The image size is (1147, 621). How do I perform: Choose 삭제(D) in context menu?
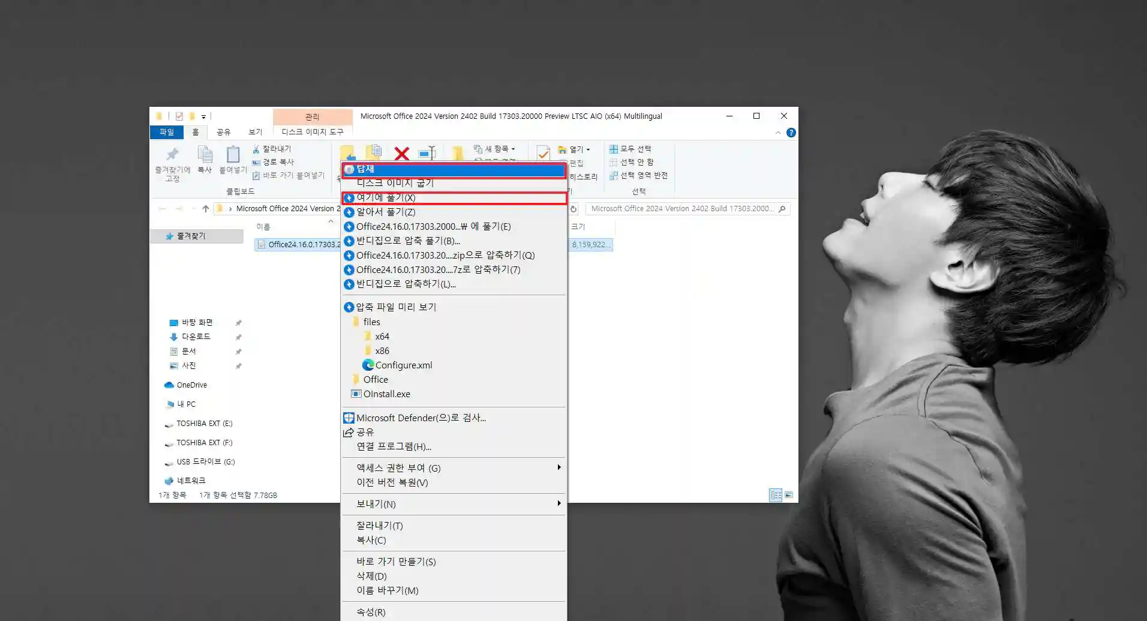454,576
